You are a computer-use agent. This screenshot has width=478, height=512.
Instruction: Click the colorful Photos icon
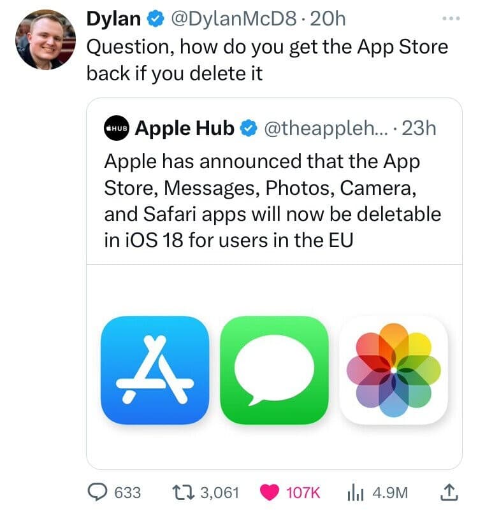394,370
